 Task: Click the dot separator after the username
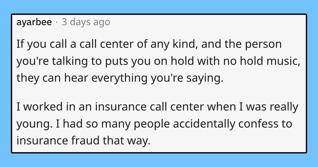click(x=57, y=23)
